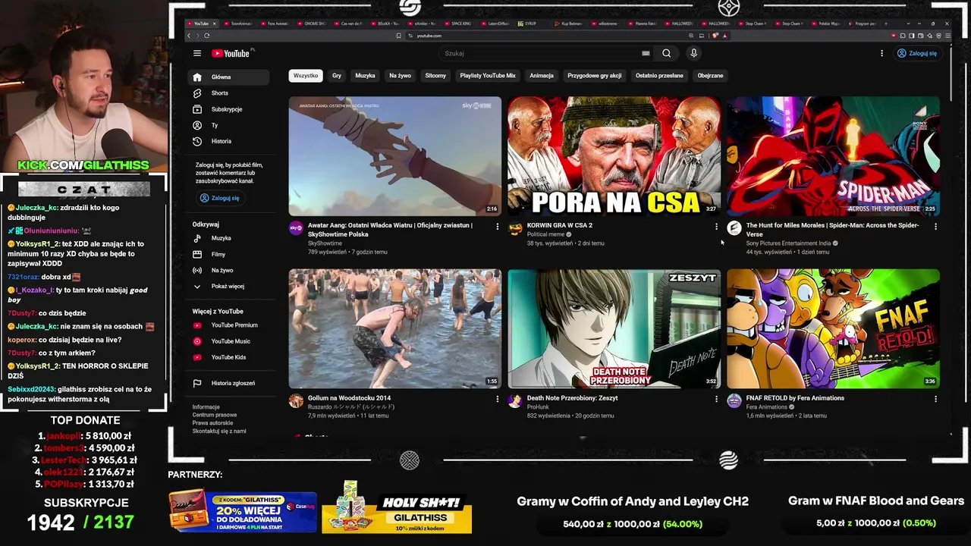Open the SkyShowtime channel avatar
Screen dimensions: 971x546
(296, 228)
